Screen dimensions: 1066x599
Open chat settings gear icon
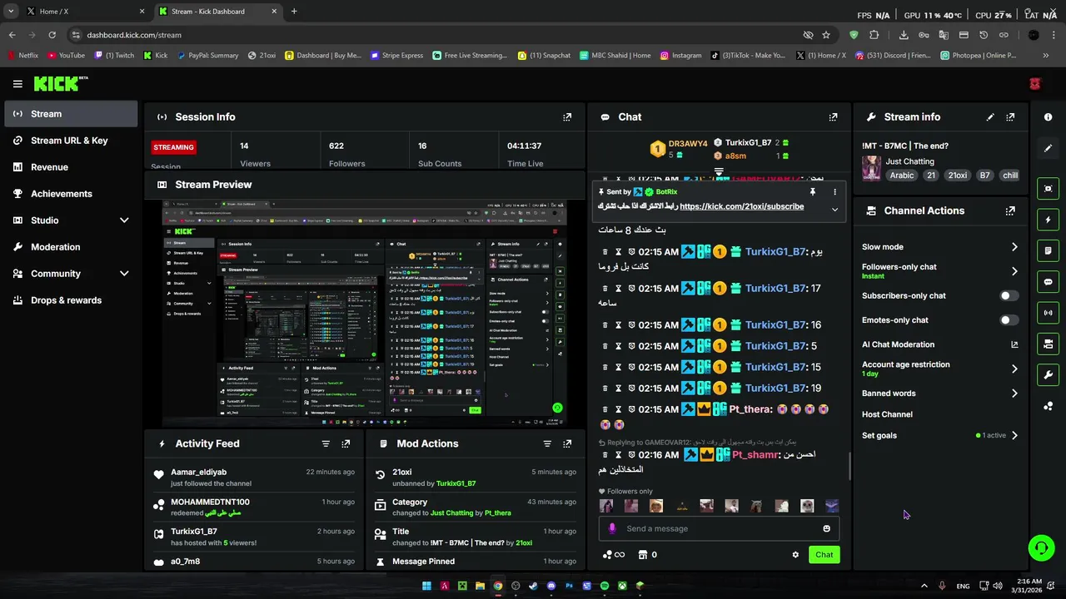coord(795,555)
